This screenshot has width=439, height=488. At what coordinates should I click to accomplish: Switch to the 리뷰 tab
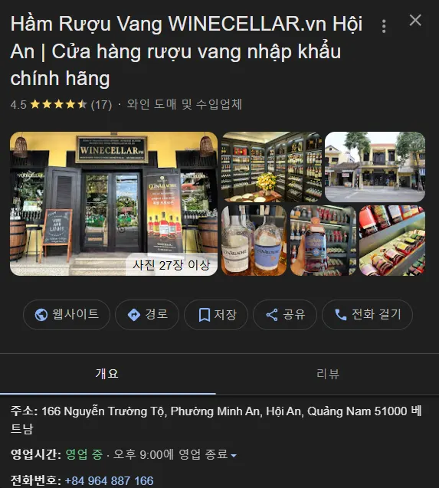[328, 374]
